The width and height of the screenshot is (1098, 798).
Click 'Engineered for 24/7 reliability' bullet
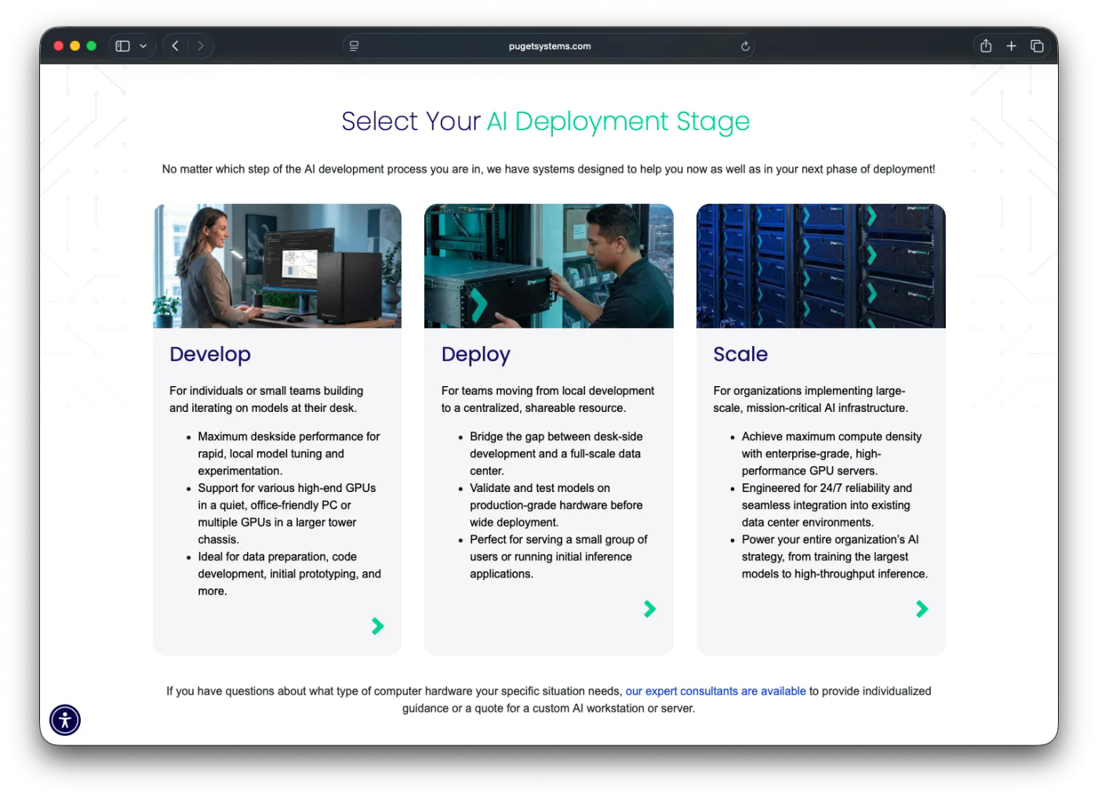point(827,505)
